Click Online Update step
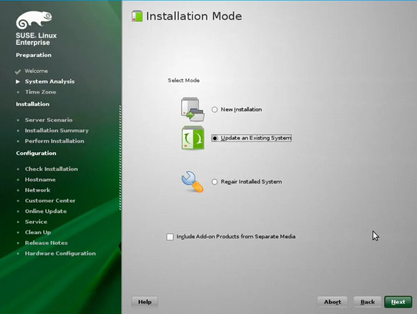This screenshot has width=417, height=314. coord(46,211)
